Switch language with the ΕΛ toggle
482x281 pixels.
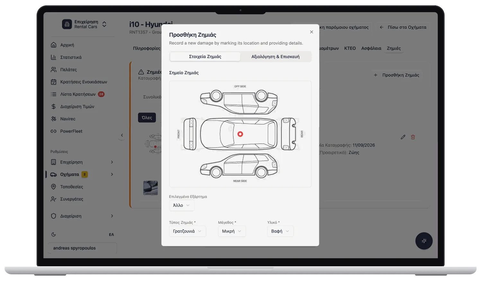pos(111,234)
